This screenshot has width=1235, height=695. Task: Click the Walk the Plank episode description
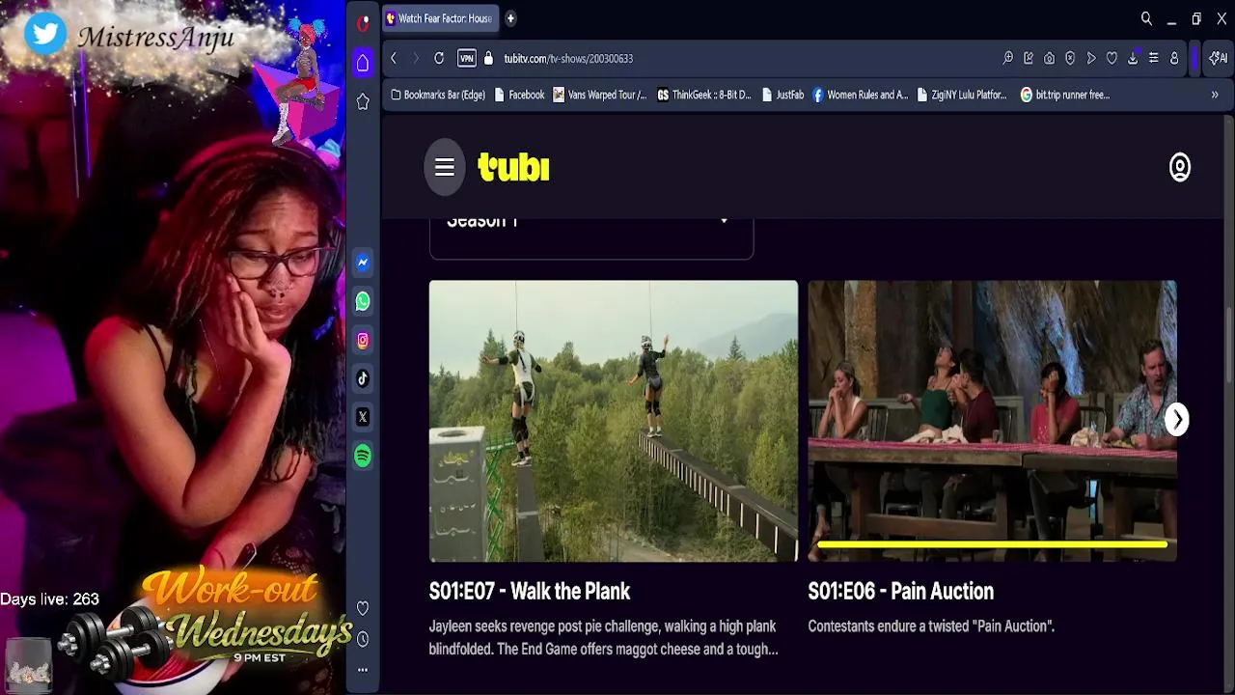(x=604, y=638)
